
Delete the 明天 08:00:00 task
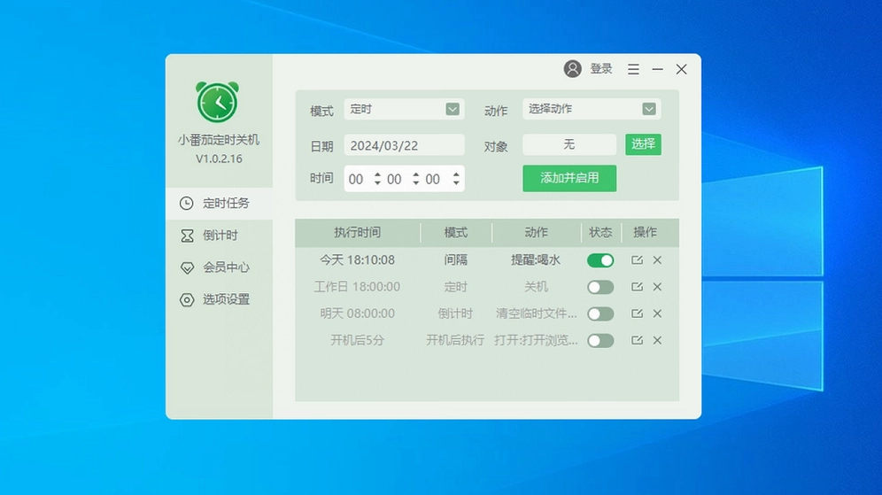pos(657,313)
